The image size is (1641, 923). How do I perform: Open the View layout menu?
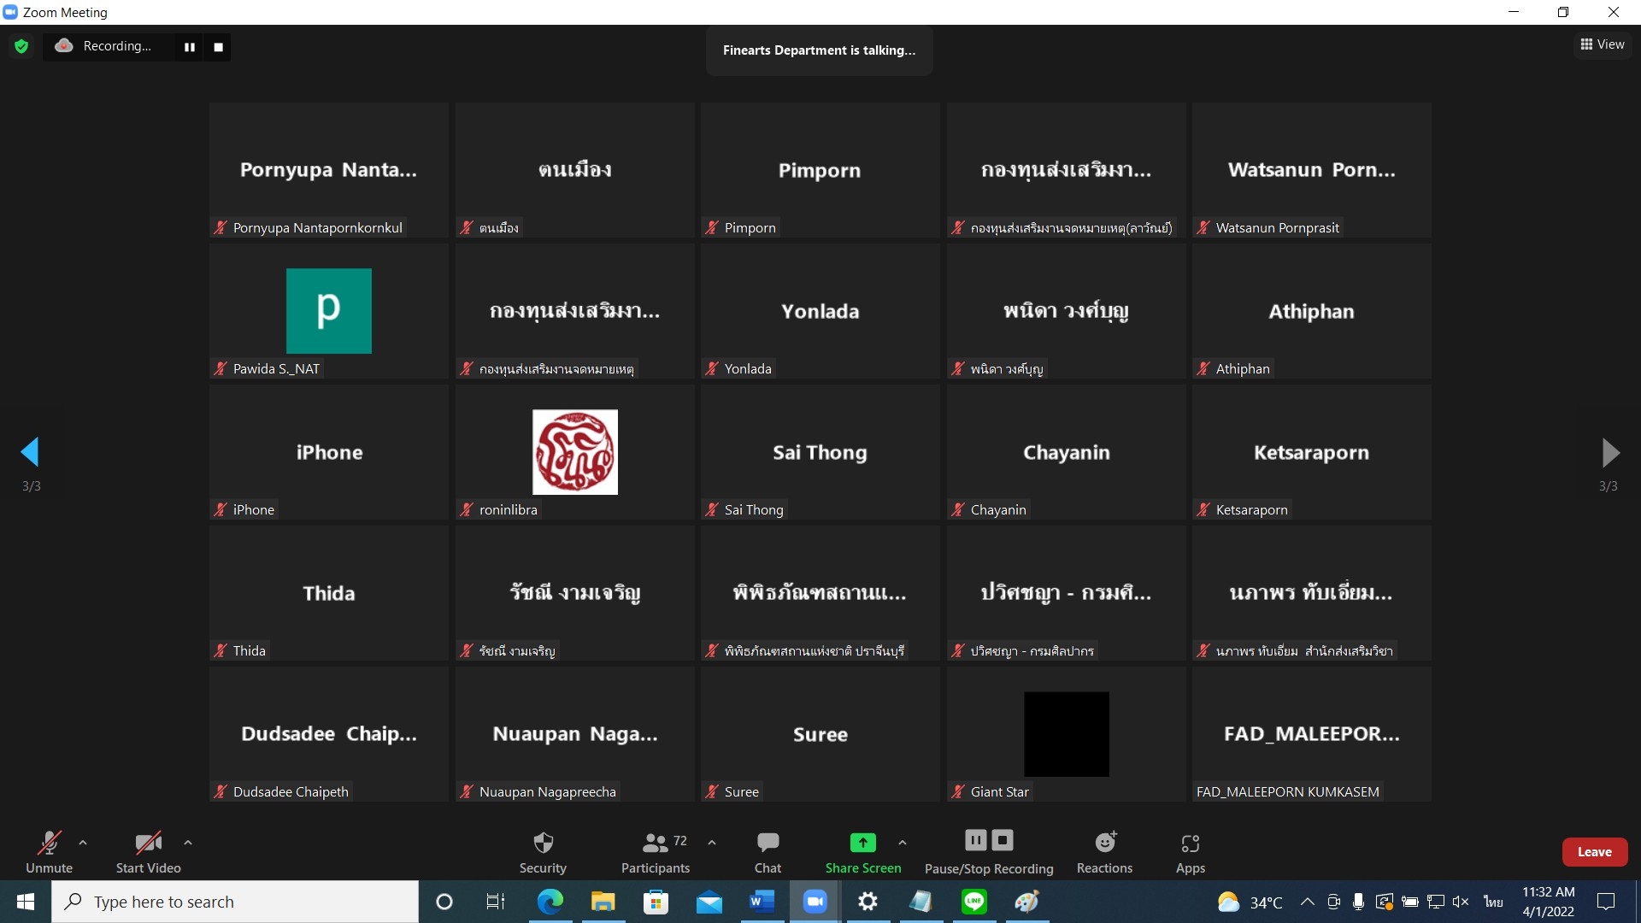tap(1603, 44)
